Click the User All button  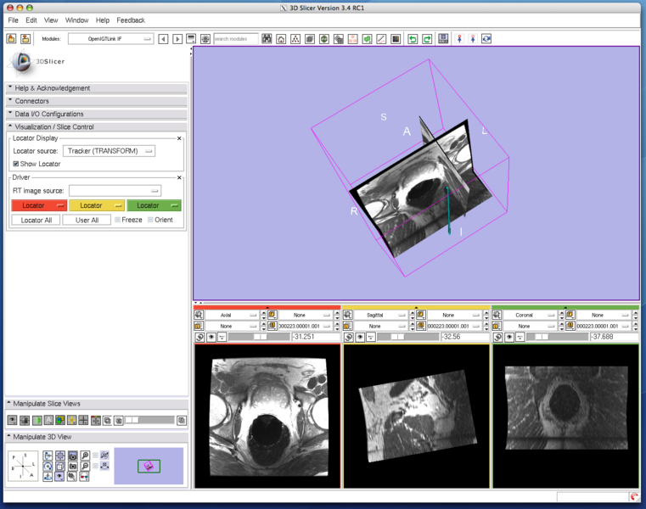(87, 220)
